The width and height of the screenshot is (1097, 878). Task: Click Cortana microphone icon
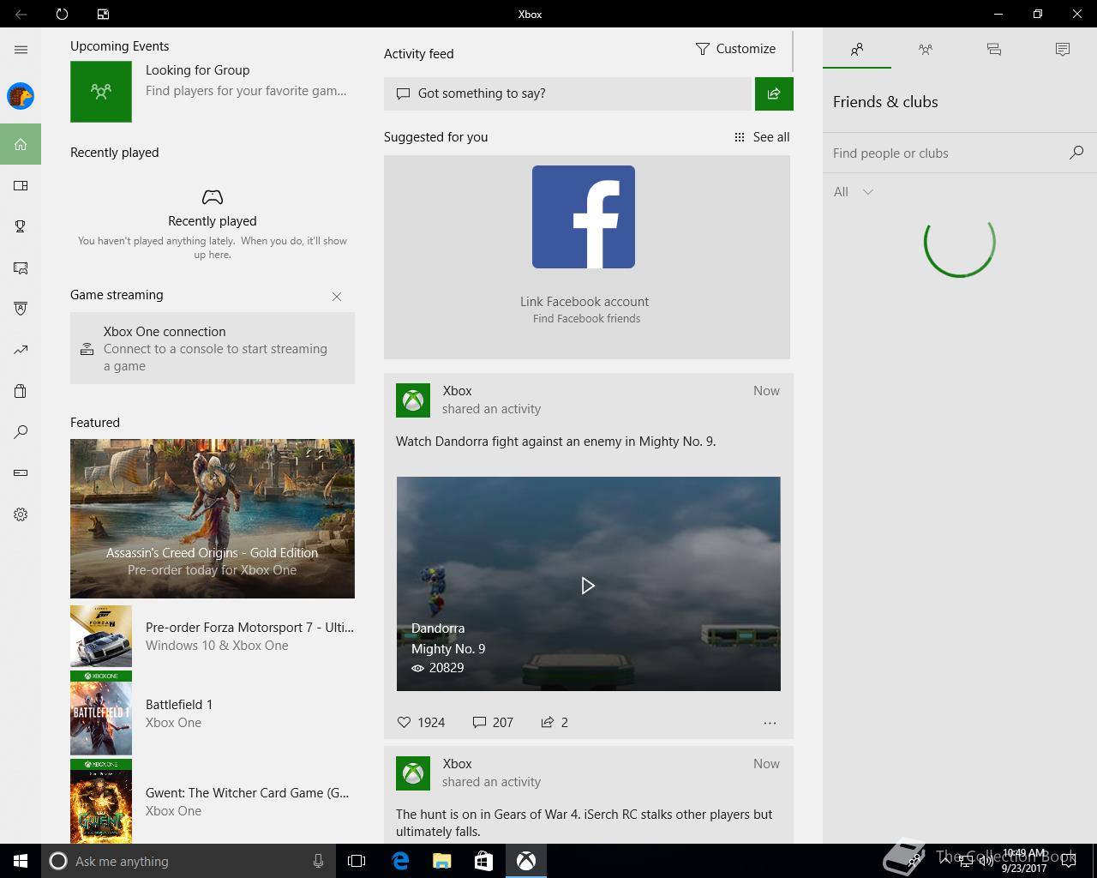click(x=318, y=861)
